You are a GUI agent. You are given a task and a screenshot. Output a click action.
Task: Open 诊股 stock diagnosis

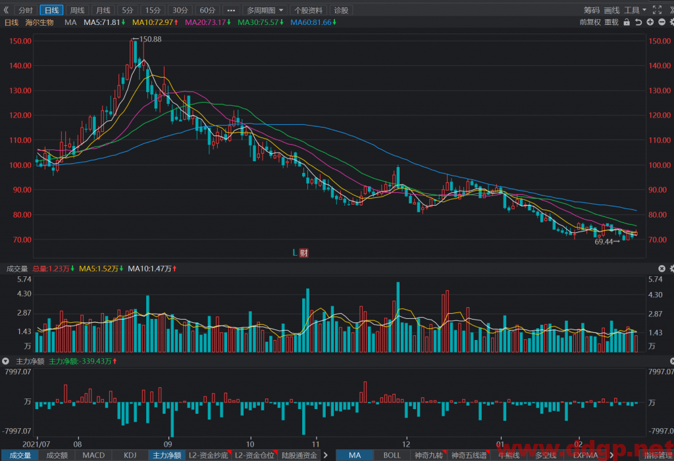pos(342,10)
